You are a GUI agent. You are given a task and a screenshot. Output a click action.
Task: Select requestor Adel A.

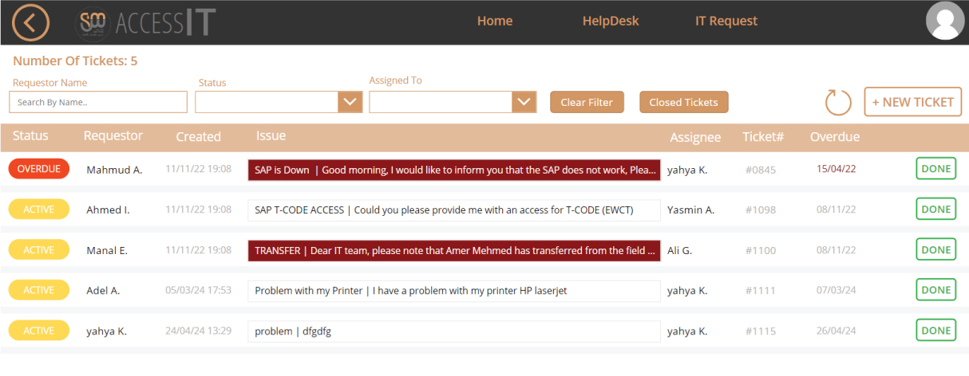(103, 291)
